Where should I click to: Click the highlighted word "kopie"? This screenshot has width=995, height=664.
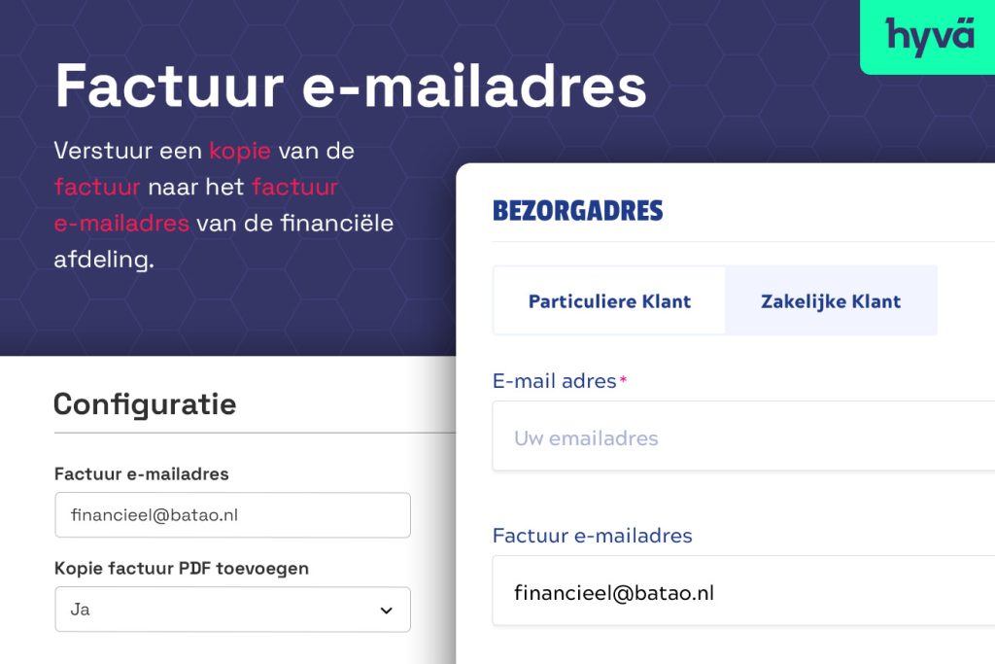[240, 151]
